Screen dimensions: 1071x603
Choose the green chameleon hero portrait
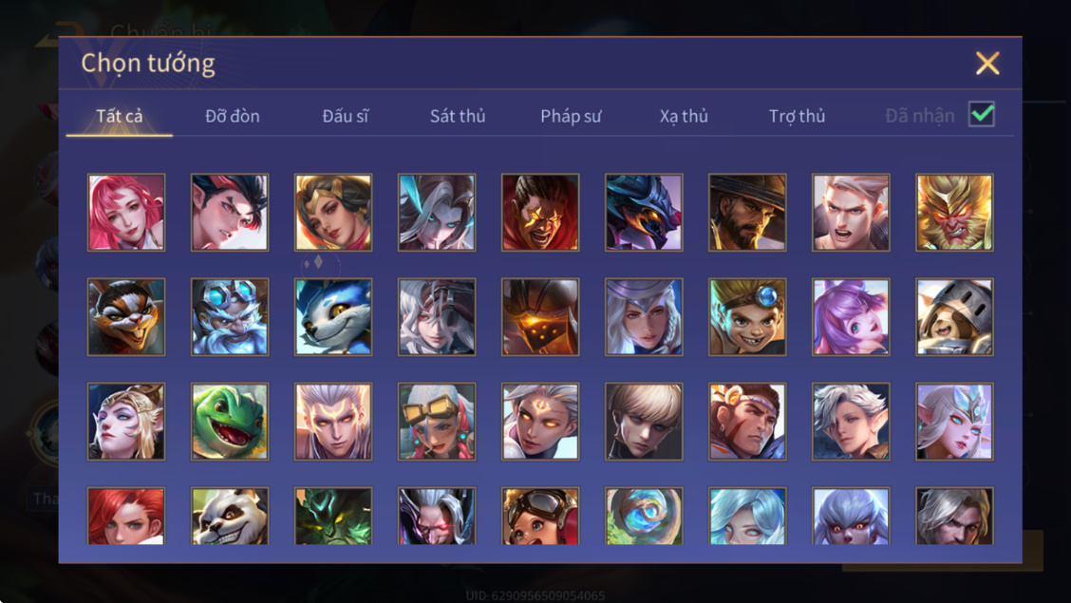pyautogui.click(x=230, y=422)
